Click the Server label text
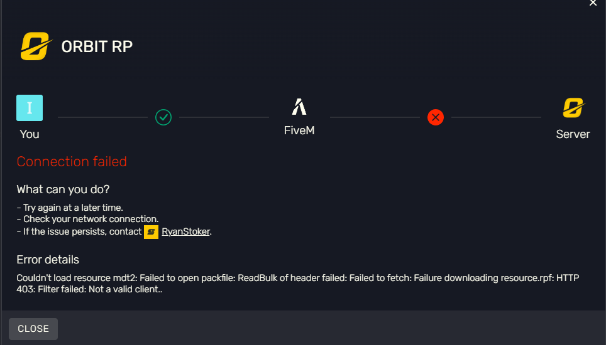Viewport: 606px width, 345px height. tap(573, 134)
